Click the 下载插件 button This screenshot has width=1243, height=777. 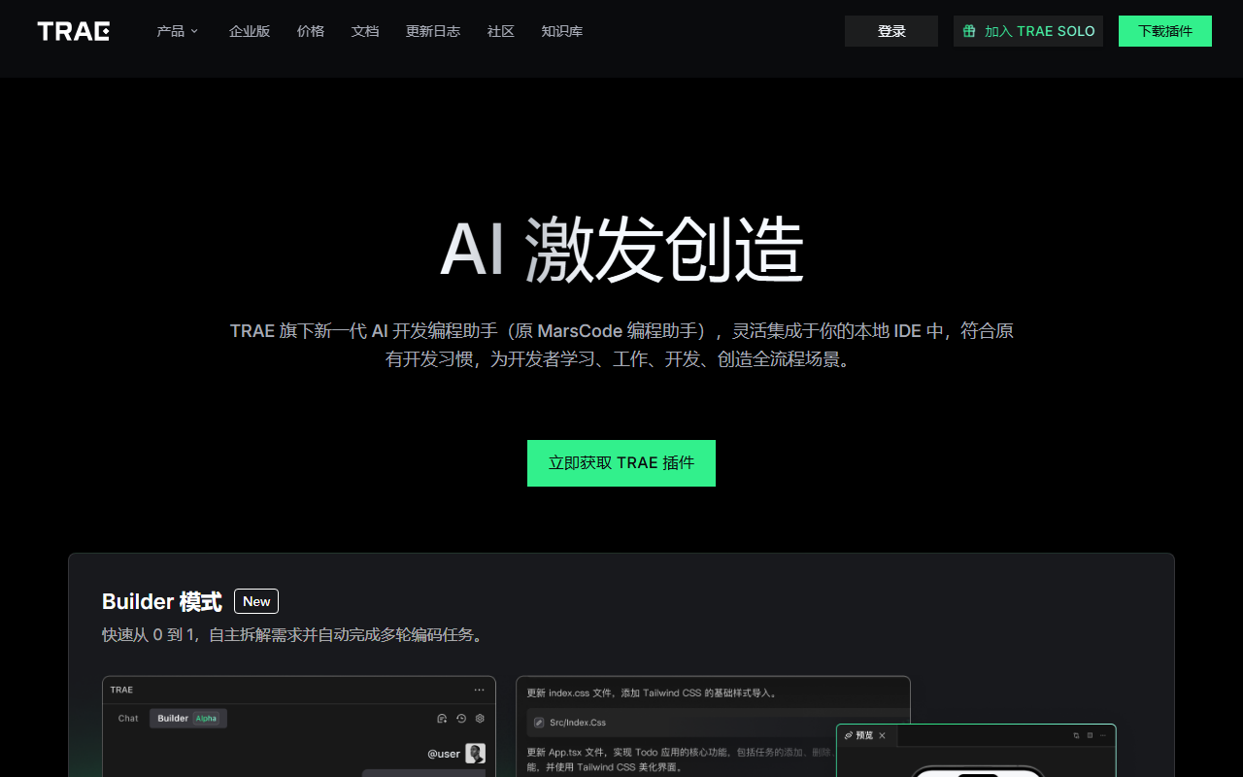(1165, 31)
